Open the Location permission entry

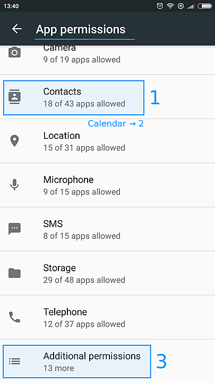(107, 141)
